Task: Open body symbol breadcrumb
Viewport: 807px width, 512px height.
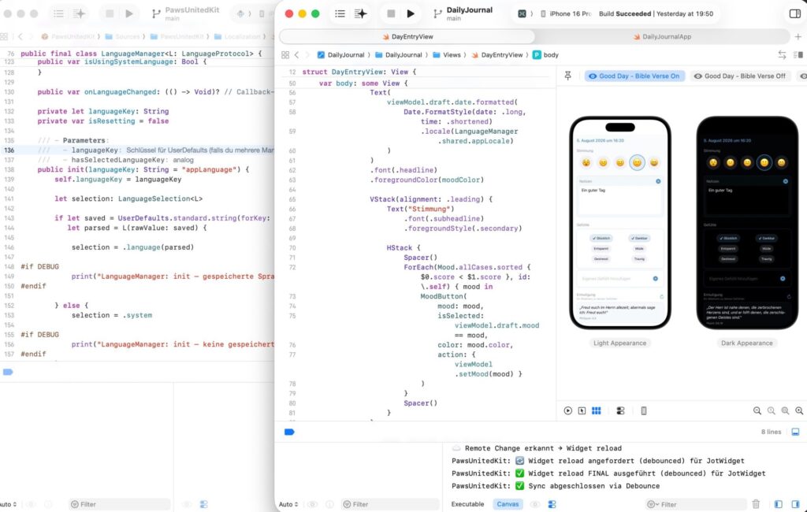Action: (x=545, y=55)
